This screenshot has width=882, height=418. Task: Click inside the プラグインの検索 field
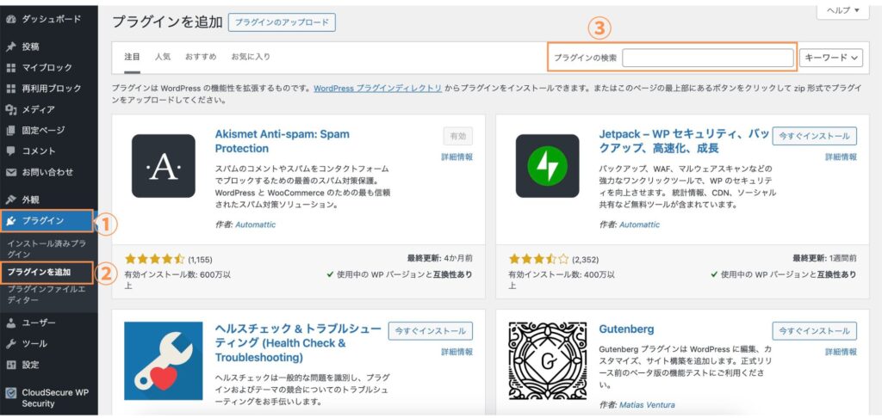point(707,58)
